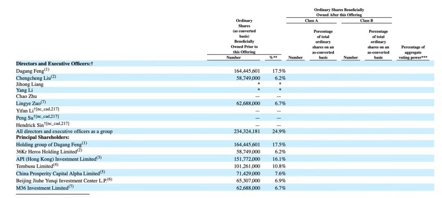
Task: Click "Percentage of total ordinary shares" header under Class B
Action: point(378,44)
